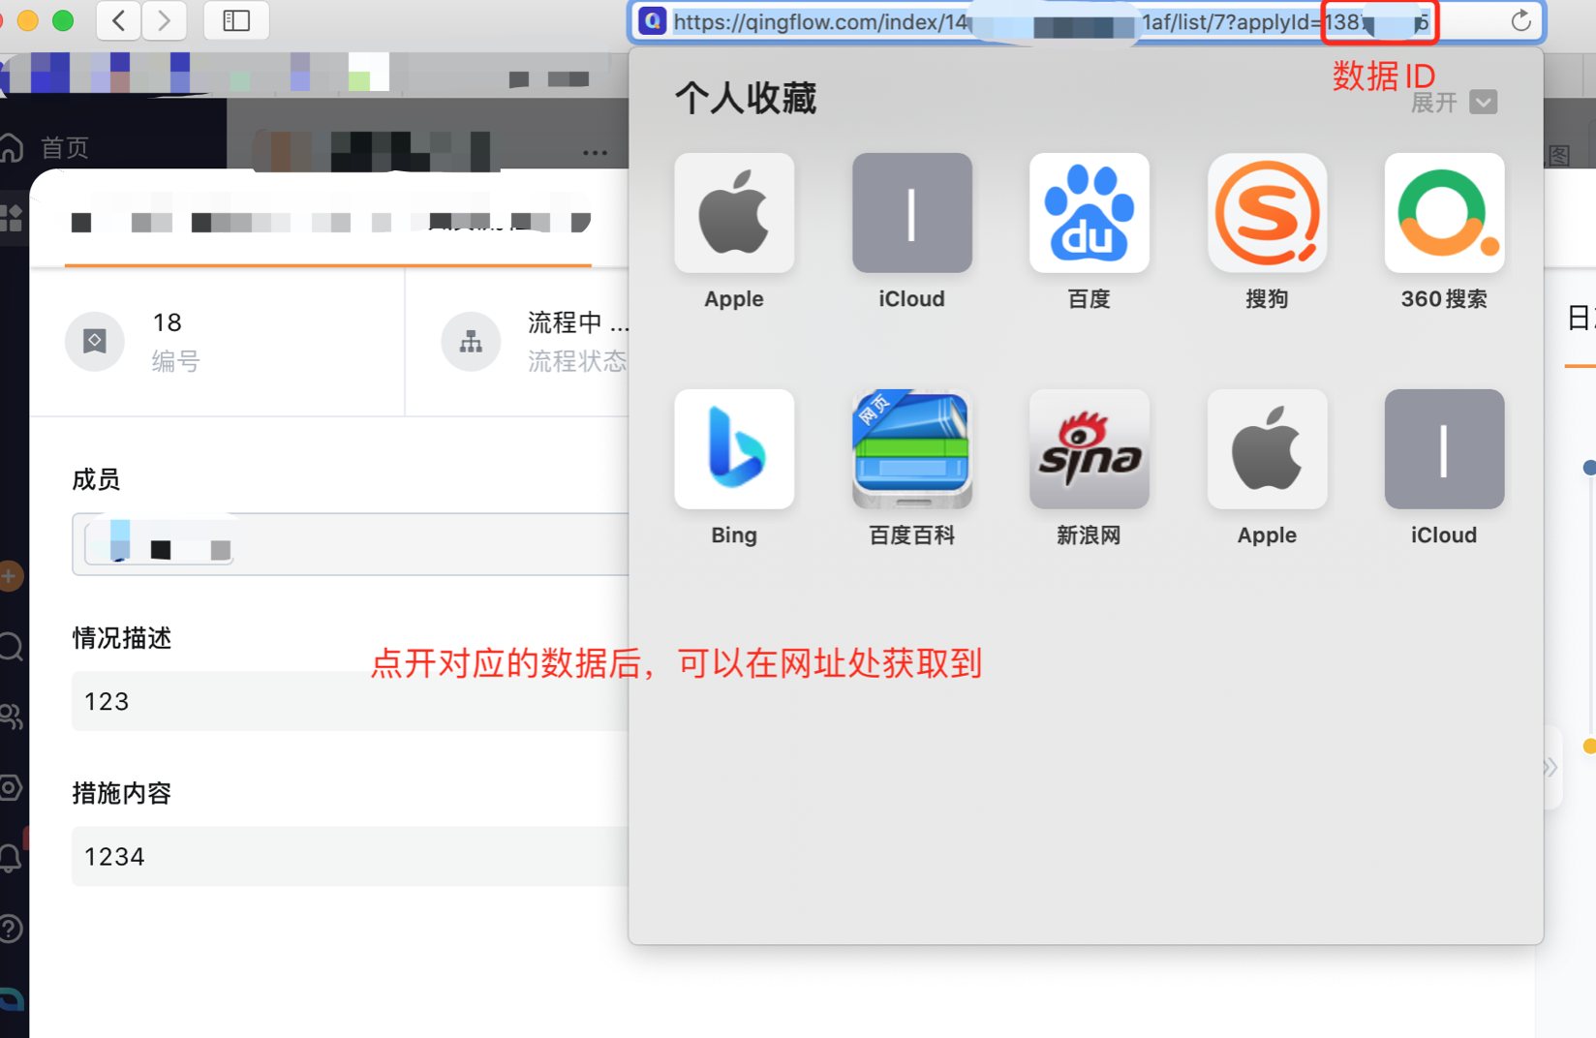Open the Sina (新浪网) favorite
Image resolution: width=1596 pixels, height=1038 pixels.
[x=1090, y=449]
